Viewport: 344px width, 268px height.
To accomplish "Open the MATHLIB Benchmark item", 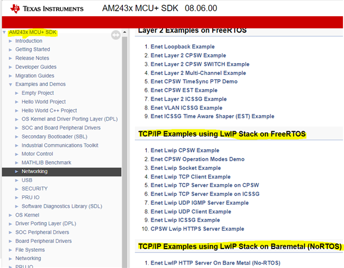I will coord(46,162).
